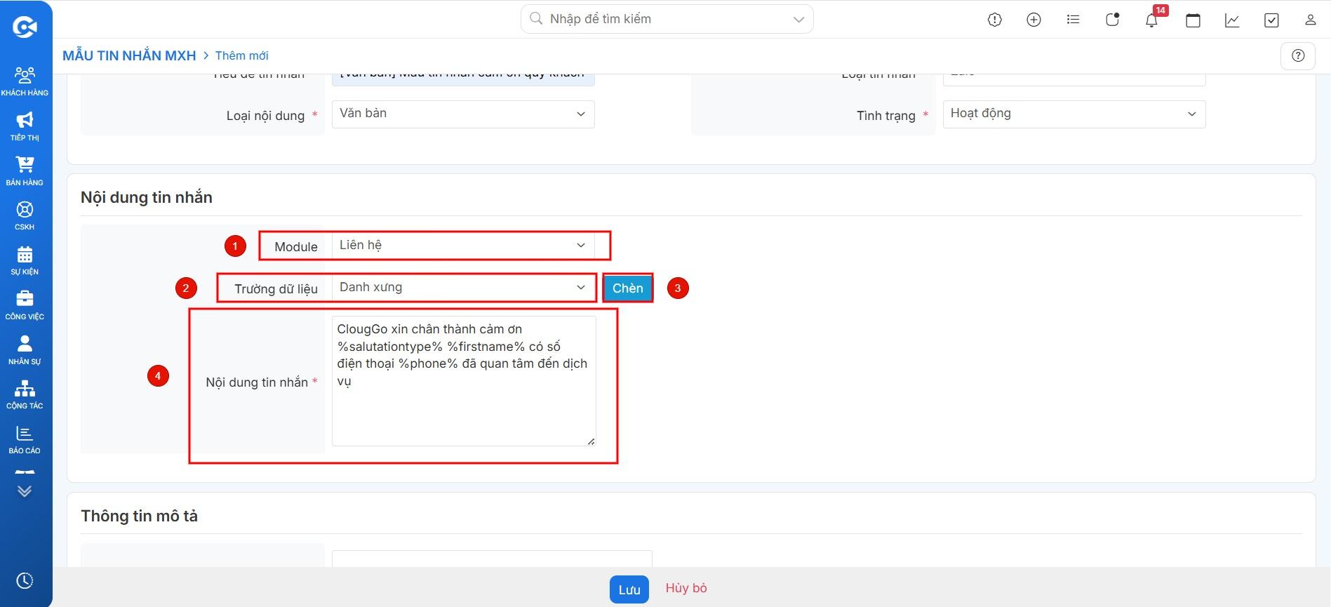Click the Chèn insert button
Screen dimensions: 1331x607
628,288
